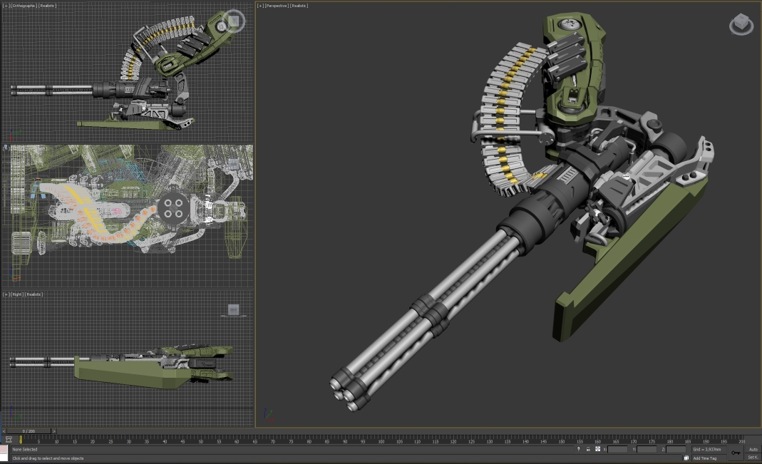This screenshot has height=464, width=762.
Task: Click the Set Key key icon
Action: pos(736,453)
